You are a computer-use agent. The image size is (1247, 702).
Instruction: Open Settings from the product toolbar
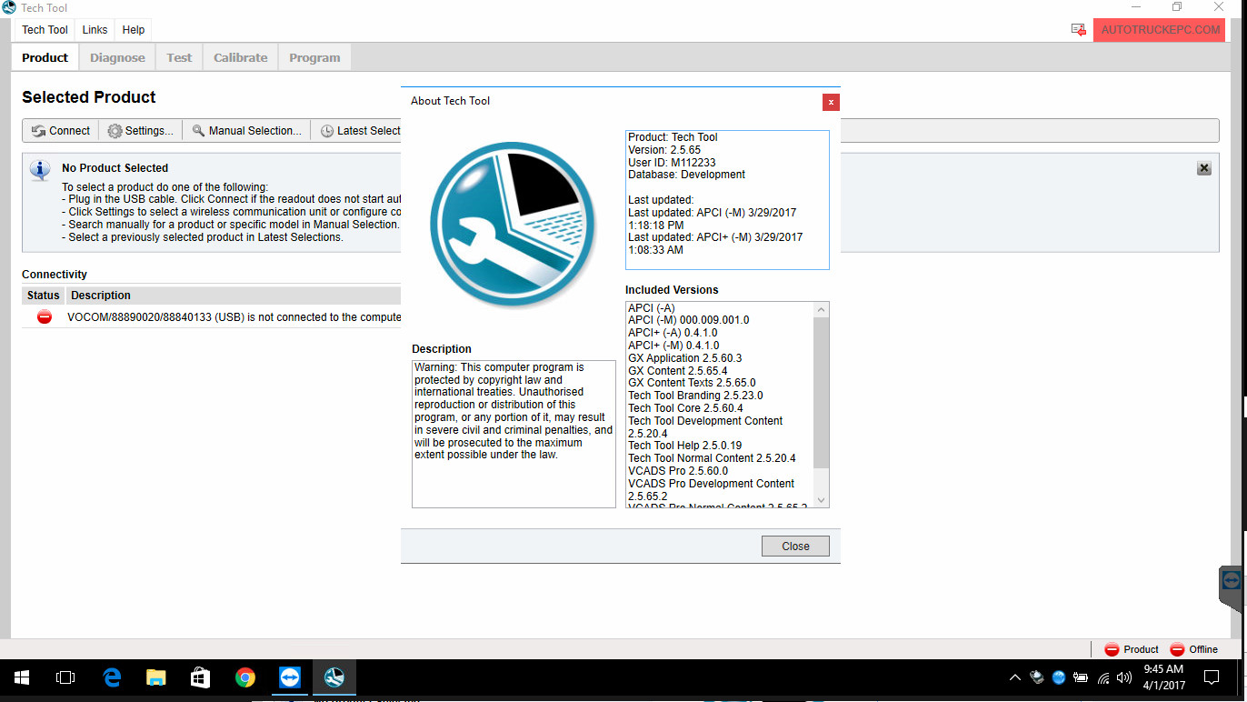pos(140,131)
